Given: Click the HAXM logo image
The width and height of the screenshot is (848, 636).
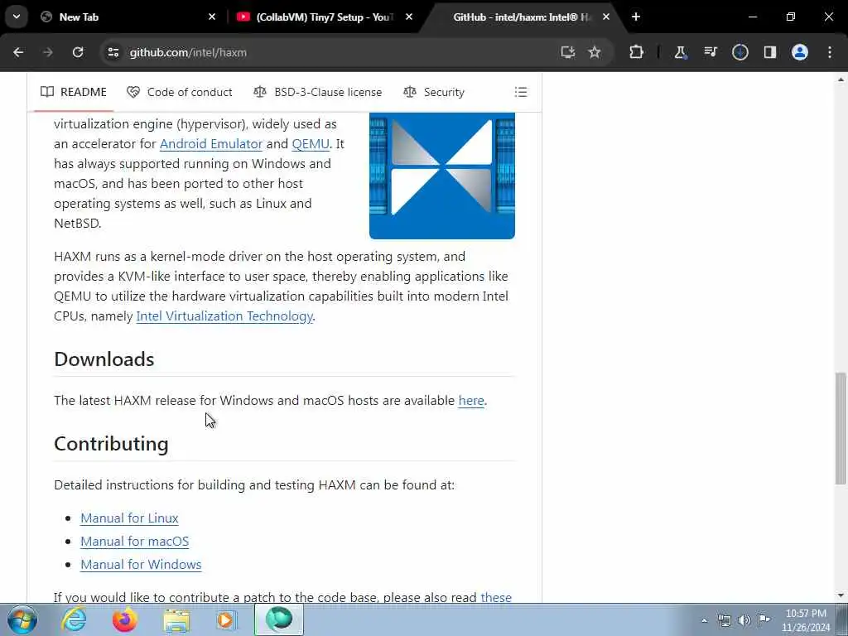Looking at the screenshot, I should pos(442,176).
